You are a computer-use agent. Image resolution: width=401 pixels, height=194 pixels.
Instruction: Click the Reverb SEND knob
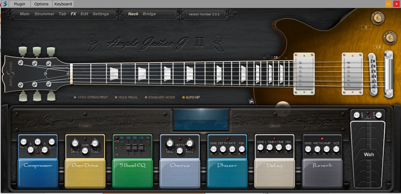[308, 149]
